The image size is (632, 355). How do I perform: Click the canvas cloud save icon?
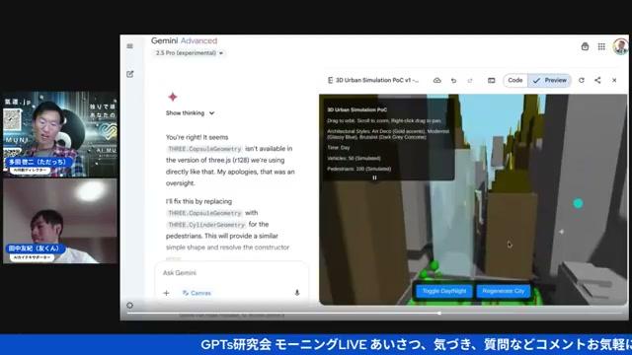click(x=436, y=81)
